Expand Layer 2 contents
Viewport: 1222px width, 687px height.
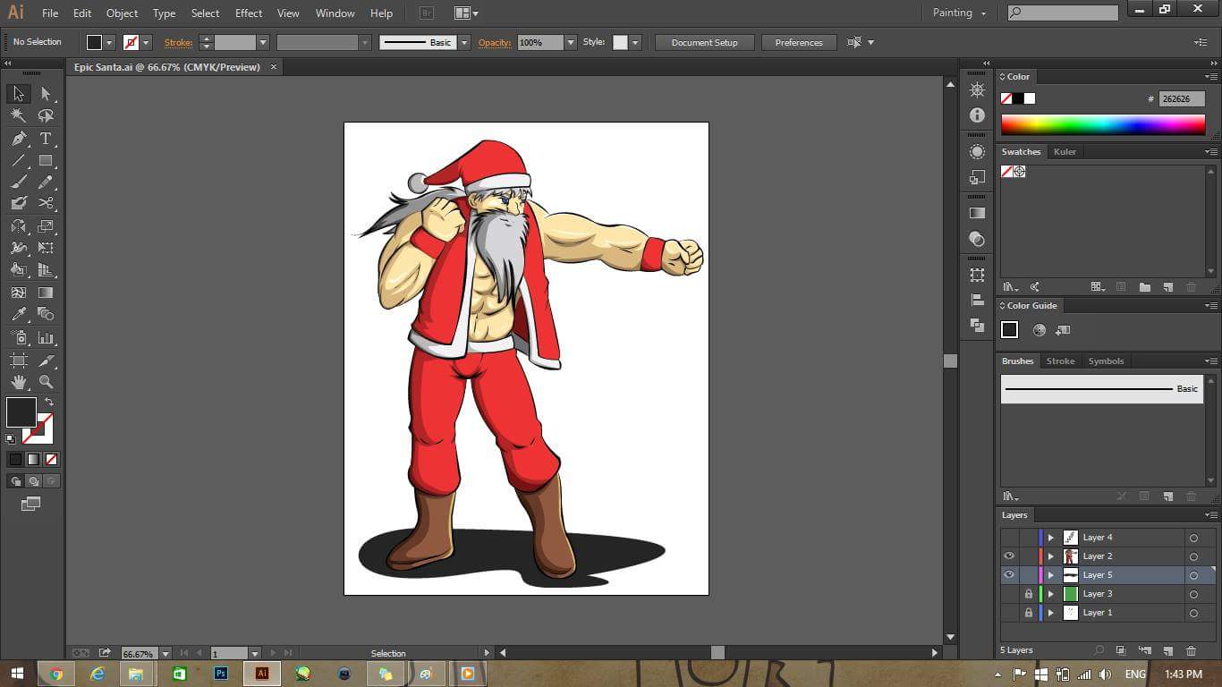point(1051,556)
